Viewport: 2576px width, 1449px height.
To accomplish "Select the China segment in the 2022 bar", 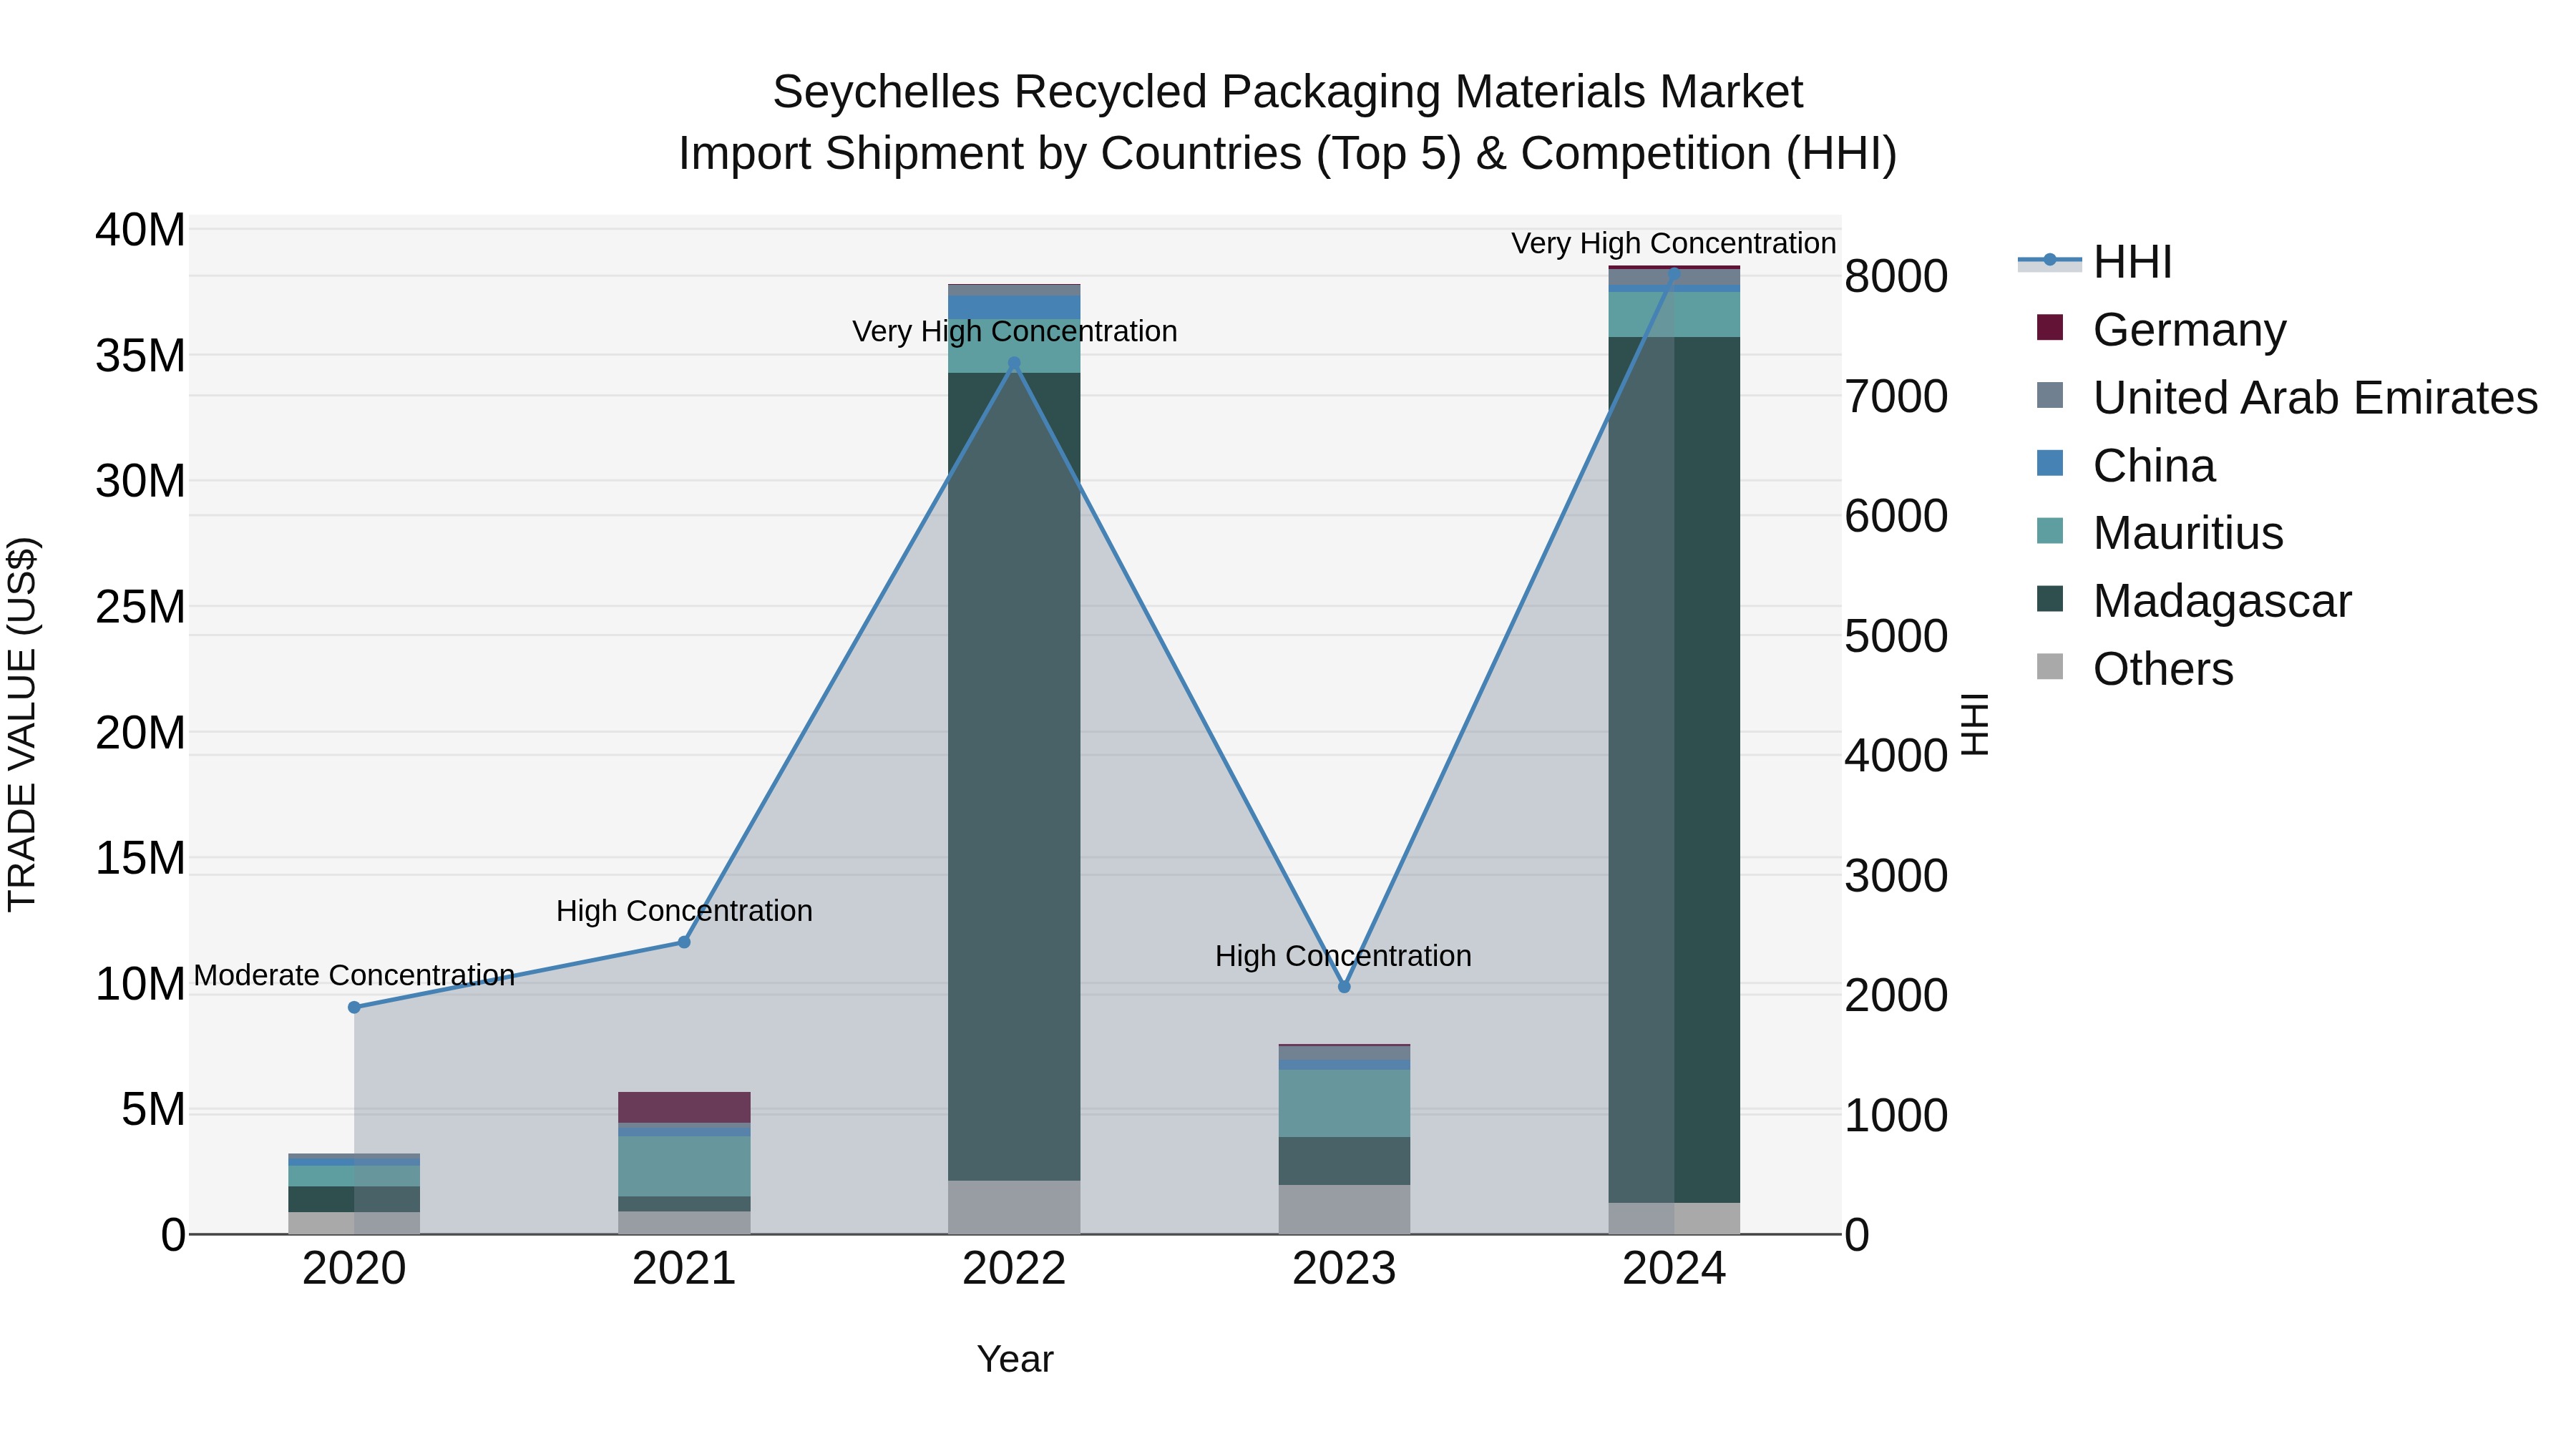I will point(1014,307).
